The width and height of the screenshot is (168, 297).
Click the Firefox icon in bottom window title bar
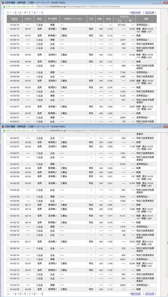pyautogui.click(x=3, y=126)
